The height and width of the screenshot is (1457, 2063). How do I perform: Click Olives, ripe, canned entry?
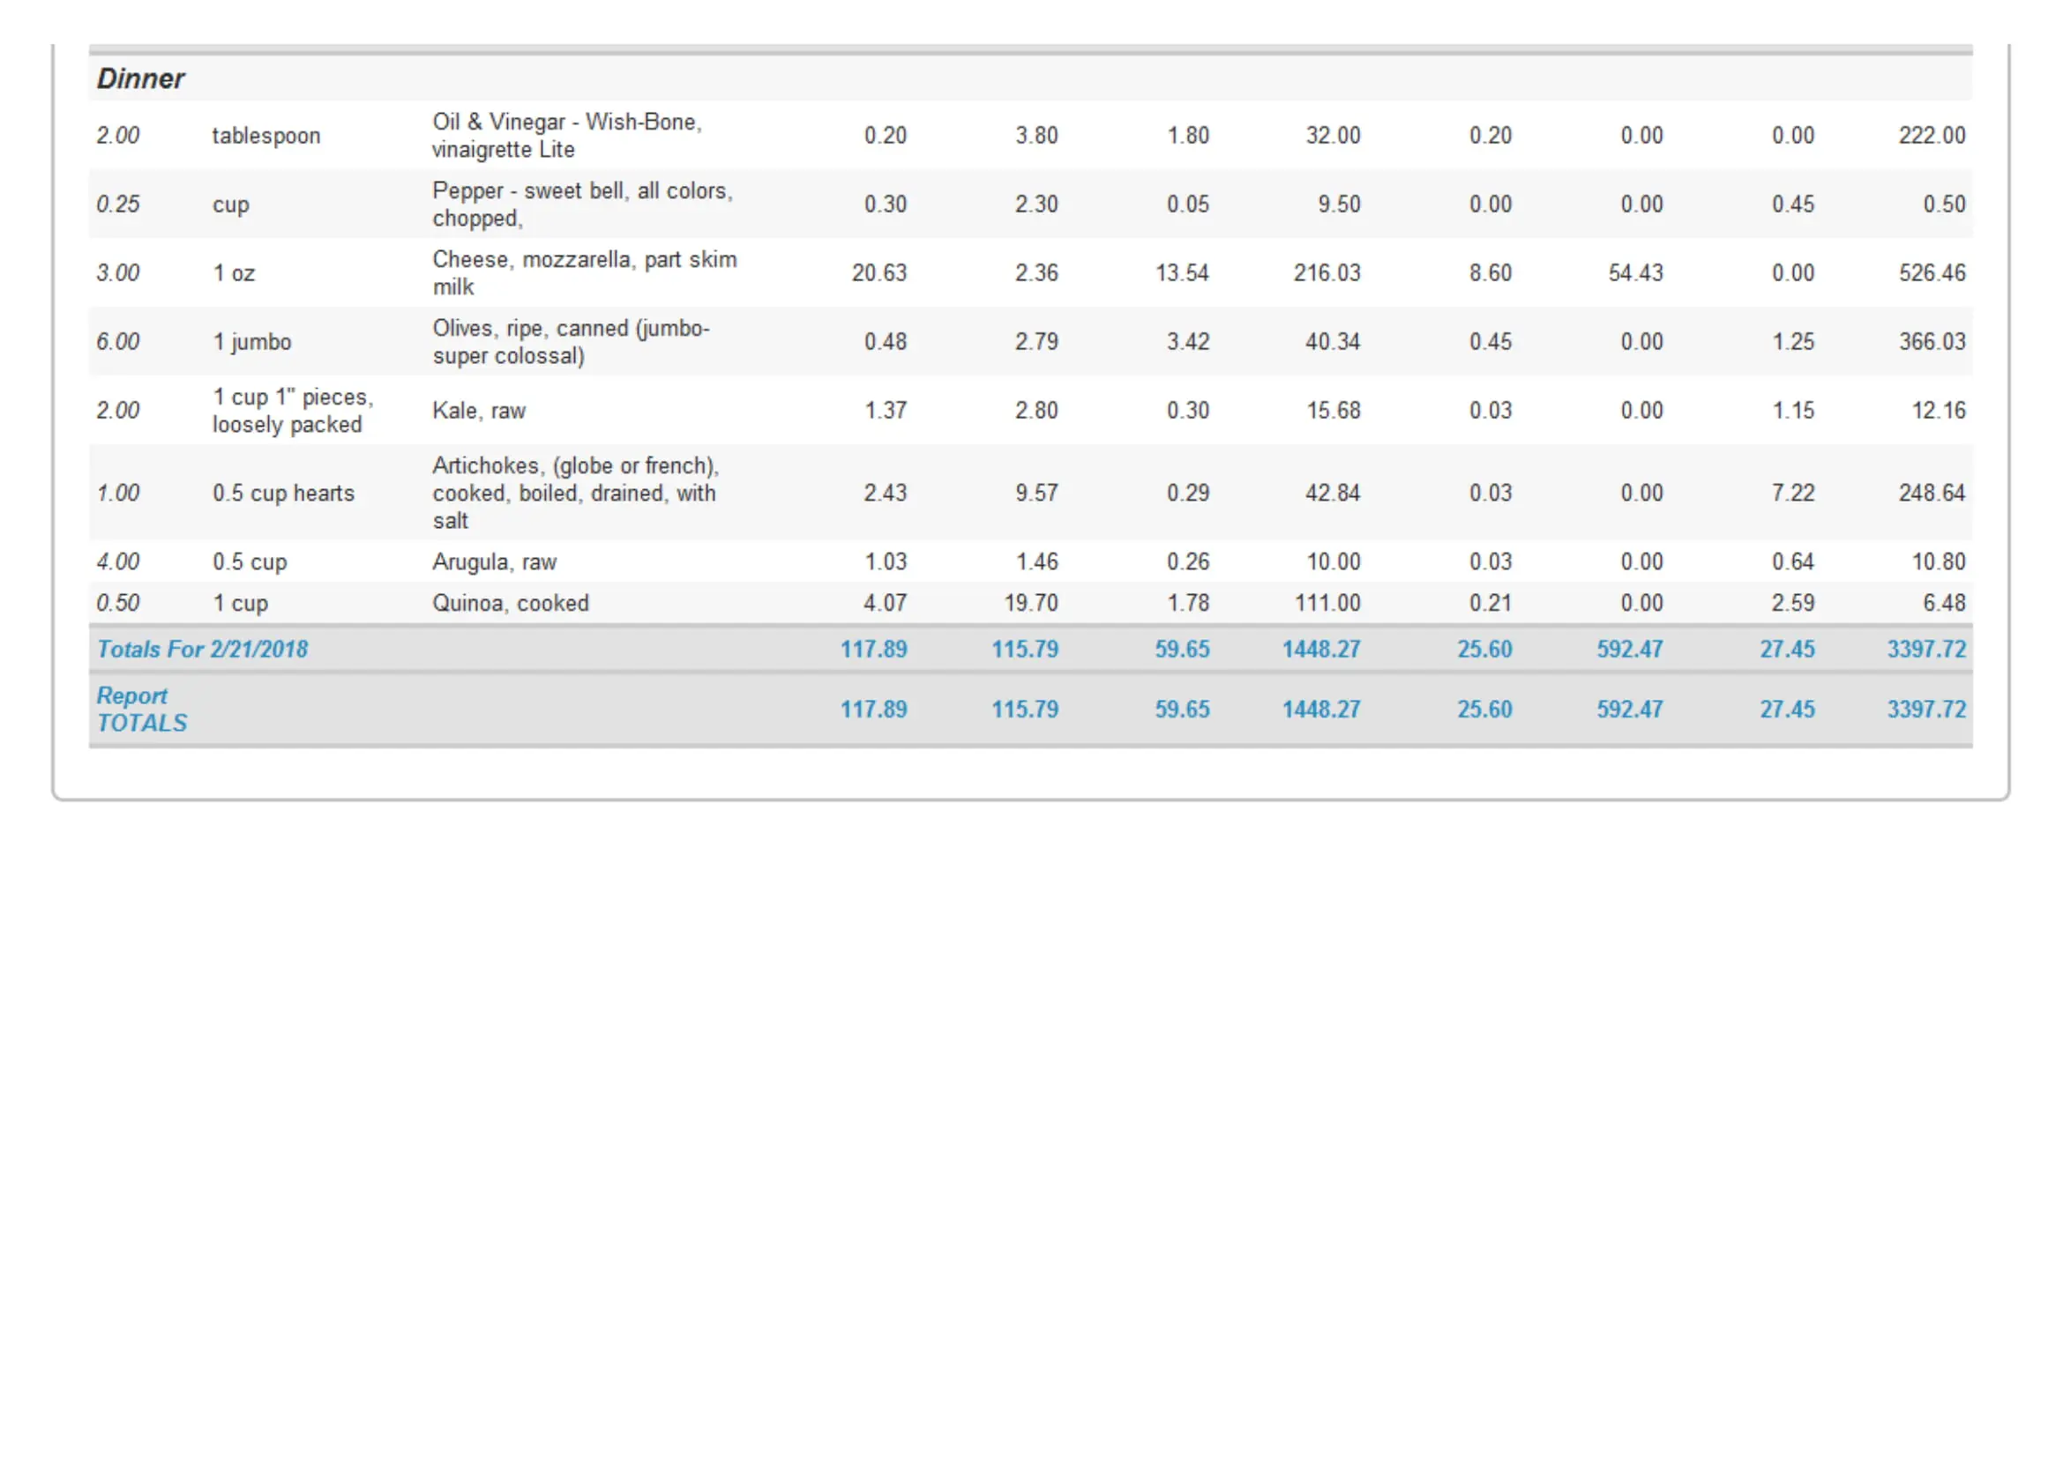(571, 342)
